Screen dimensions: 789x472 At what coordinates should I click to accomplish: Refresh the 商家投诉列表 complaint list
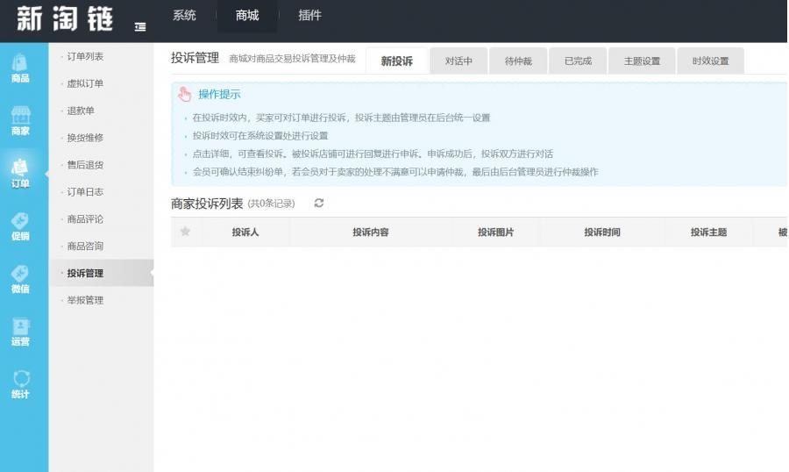pyautogui.click(x=319, y=204)
